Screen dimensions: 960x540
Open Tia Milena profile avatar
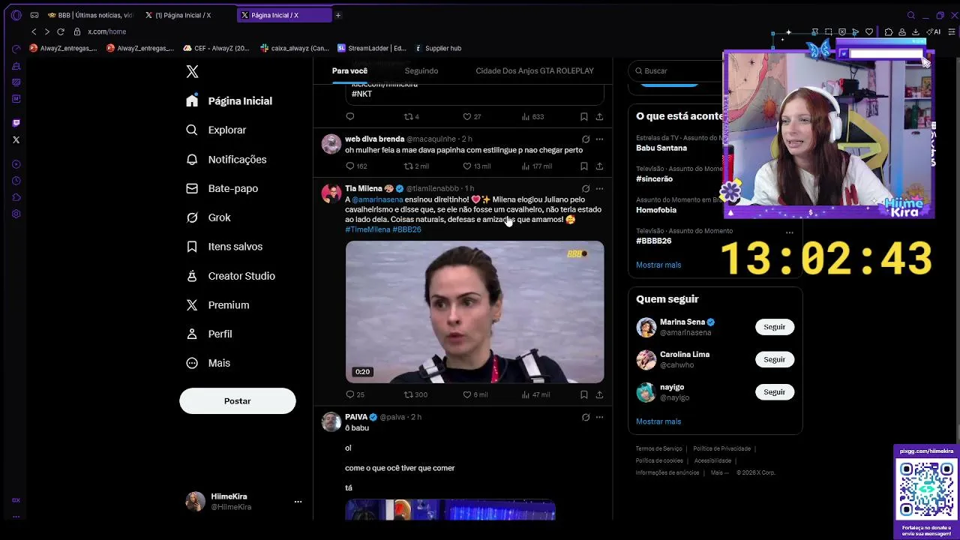[331, 193]
